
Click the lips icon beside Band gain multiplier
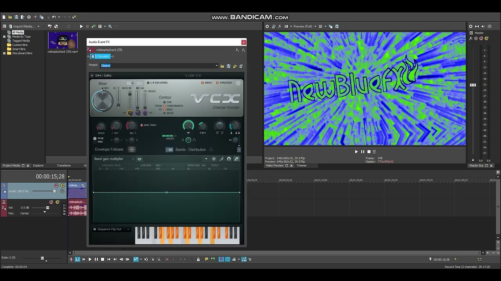click(139, 159)
